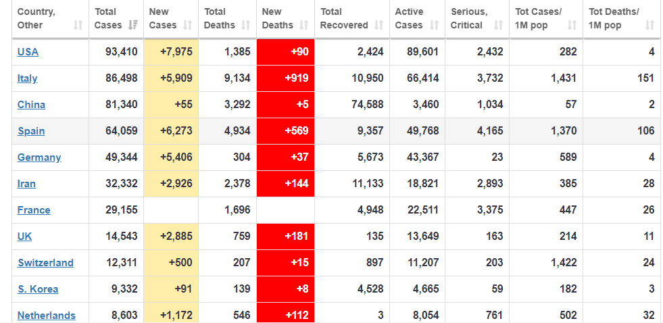Select the Iran country link
Viewport: 663px width, 323px height.
tap(26, 184)
